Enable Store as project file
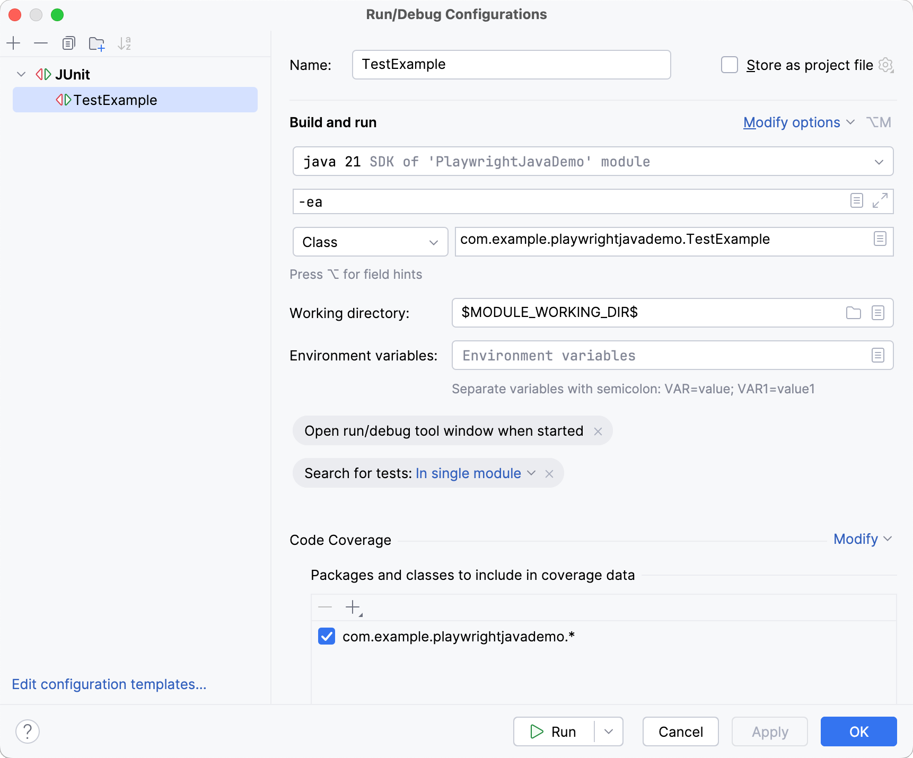The width and height of the screenshot is (913, 758). [x=730, y=65]
